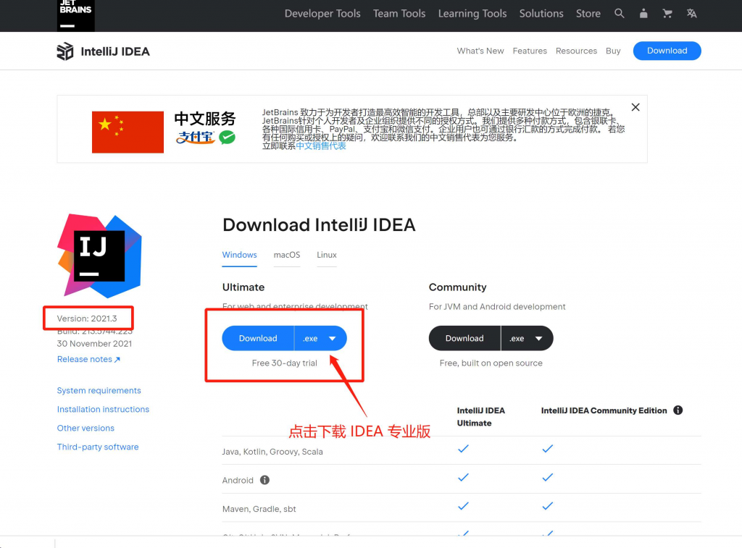Click the WeChat green icon in banner
Screen dimensions: 742x548
pyautogui.click(x=227, y=137)
